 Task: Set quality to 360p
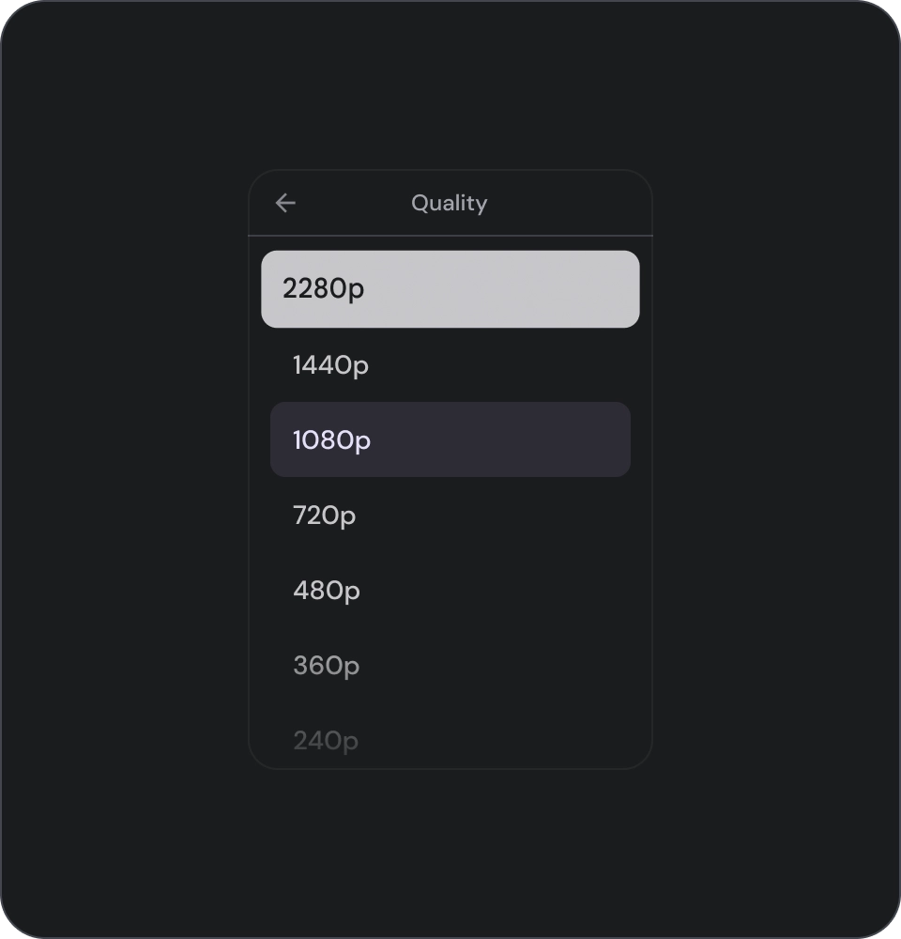tap(450, 666)
